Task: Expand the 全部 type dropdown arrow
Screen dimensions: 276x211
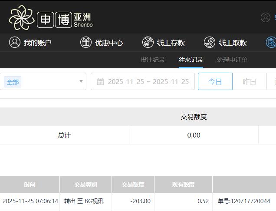Action: pos(81,81)
